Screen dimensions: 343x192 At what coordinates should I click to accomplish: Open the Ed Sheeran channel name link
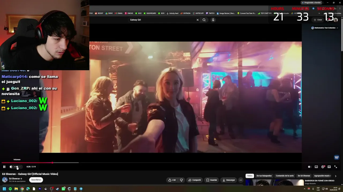pyautogui.click(x=14, y=179)
